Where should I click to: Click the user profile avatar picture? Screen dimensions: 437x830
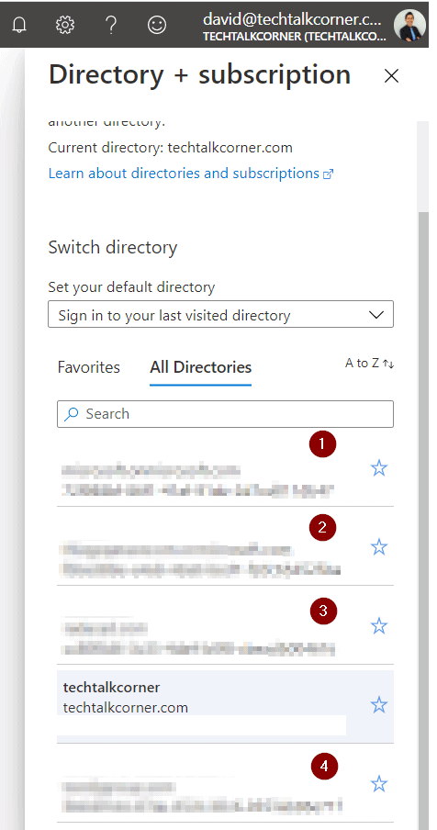[x=409, y=25]
